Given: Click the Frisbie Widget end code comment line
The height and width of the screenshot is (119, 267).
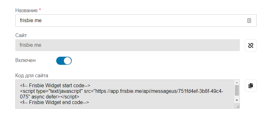Looking at the screenshot, I should point(54,102).
